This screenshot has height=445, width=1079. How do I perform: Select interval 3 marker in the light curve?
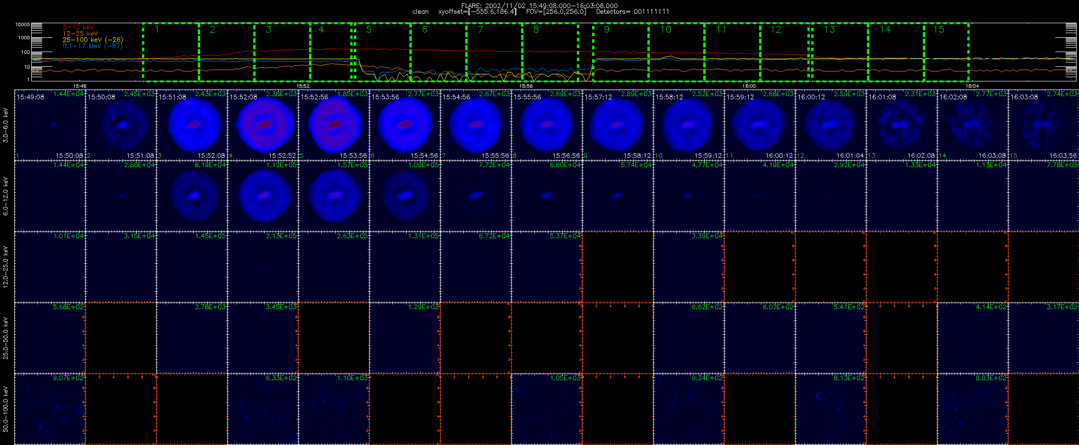click(x=268, y=29)
